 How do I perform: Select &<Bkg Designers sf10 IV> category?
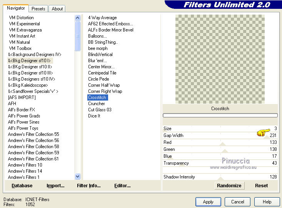[32, 79]
